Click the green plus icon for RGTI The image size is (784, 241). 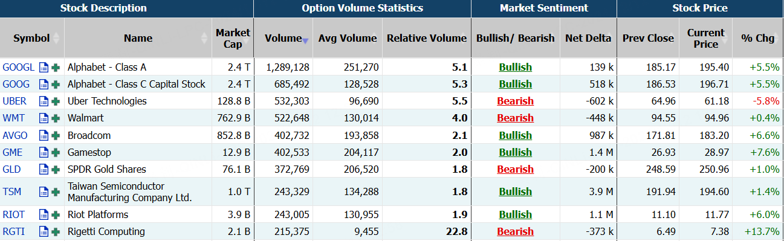[56, 231]
